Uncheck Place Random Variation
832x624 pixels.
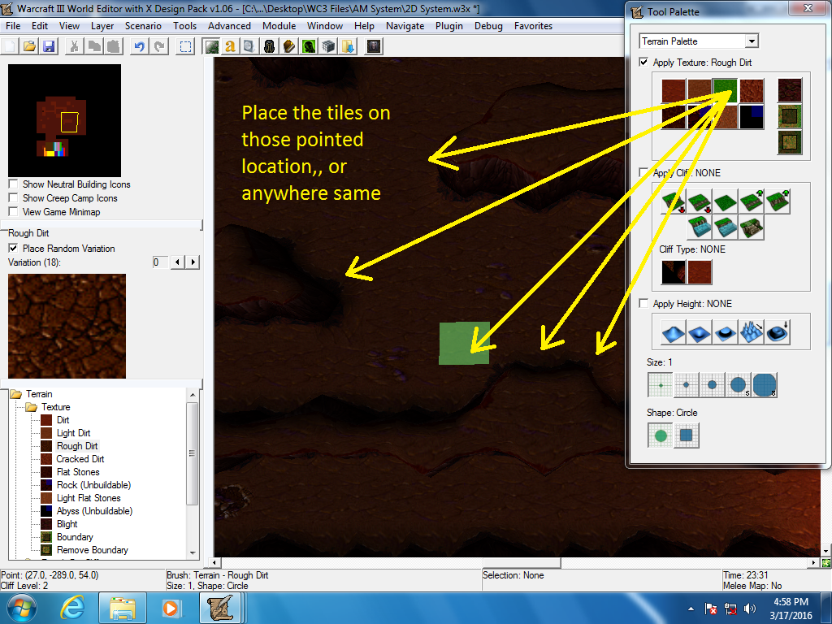(x=13, y=248)
